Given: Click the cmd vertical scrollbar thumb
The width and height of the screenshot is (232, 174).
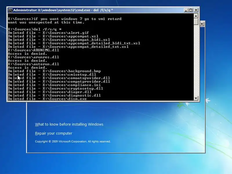Looking at the screenshot, I should 196,21.
